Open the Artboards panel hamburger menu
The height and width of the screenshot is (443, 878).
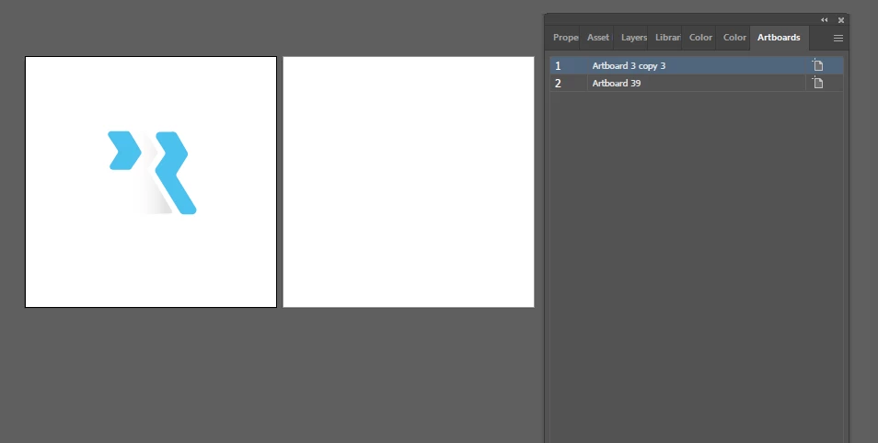pos(838,38)
